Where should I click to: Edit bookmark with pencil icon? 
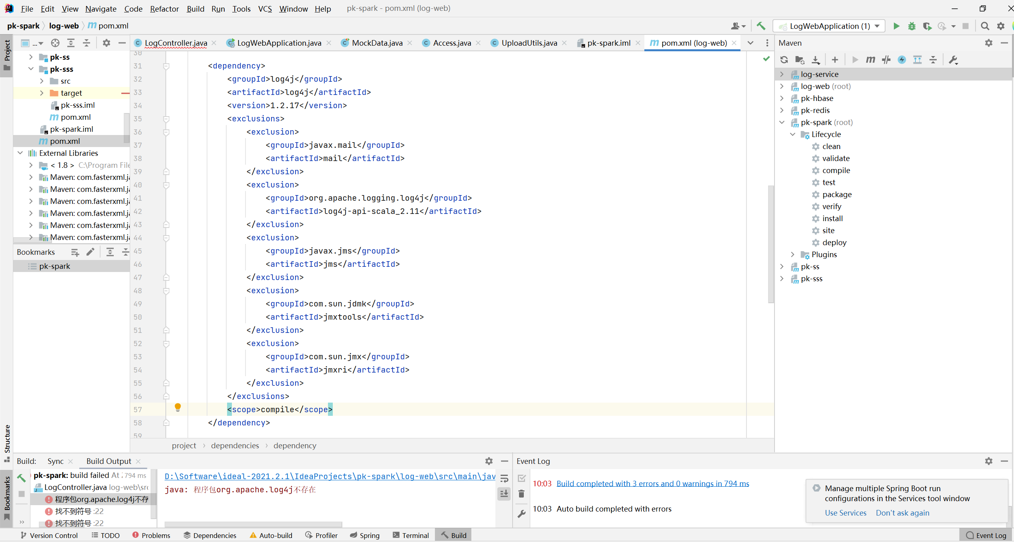pyautogui.click(x=91, y=252)
